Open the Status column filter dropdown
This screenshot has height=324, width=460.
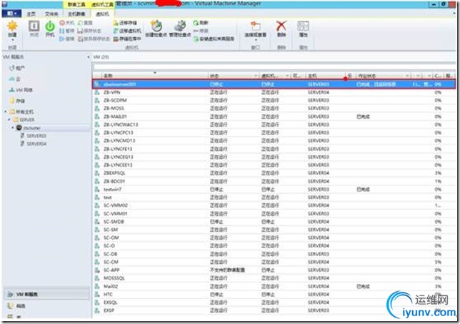(256, 76)
